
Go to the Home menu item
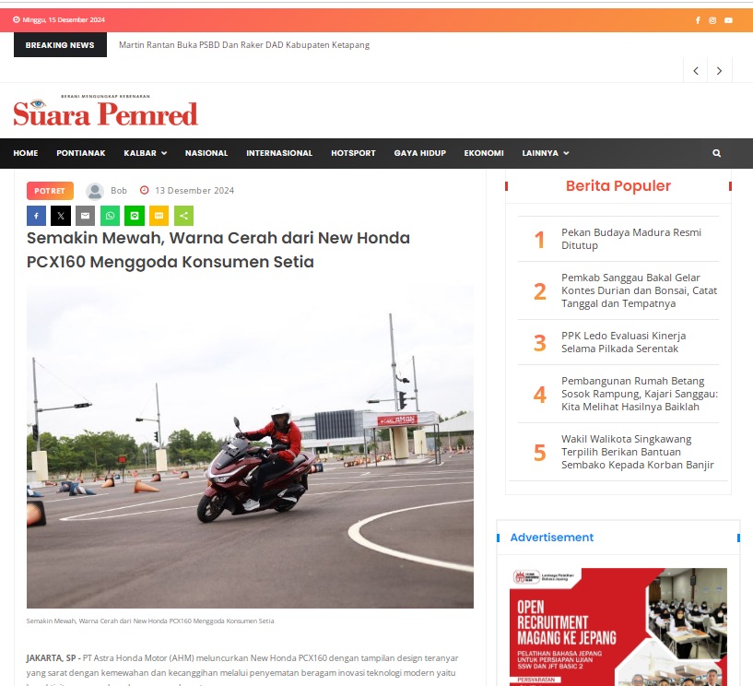26,153
